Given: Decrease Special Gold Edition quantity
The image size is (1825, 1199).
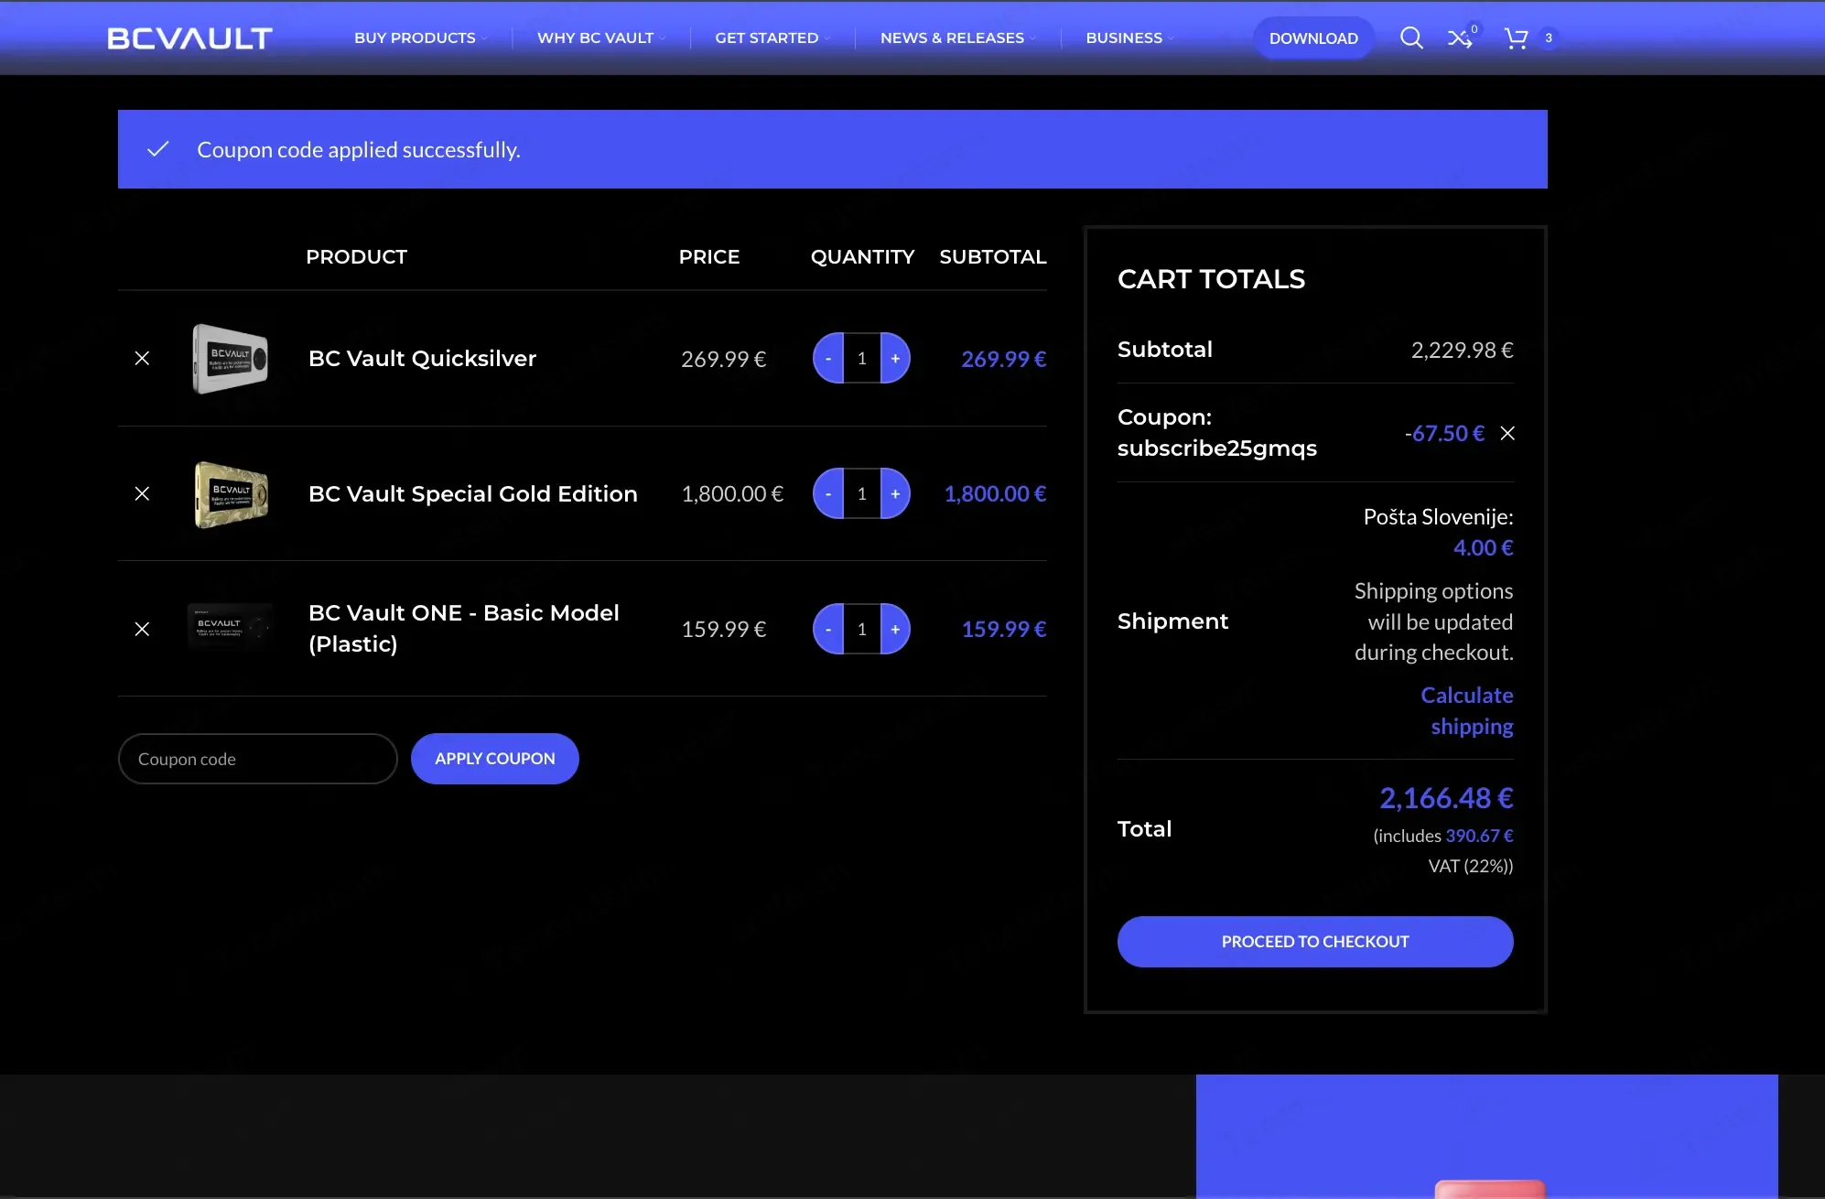Looking at the screenshot, I should tap(828, 493).
